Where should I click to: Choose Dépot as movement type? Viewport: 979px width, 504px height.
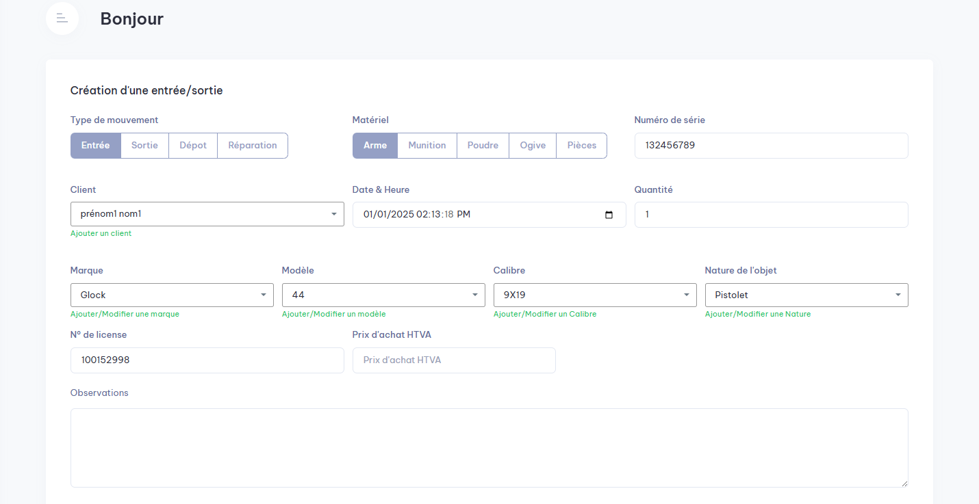pos(193,146)
